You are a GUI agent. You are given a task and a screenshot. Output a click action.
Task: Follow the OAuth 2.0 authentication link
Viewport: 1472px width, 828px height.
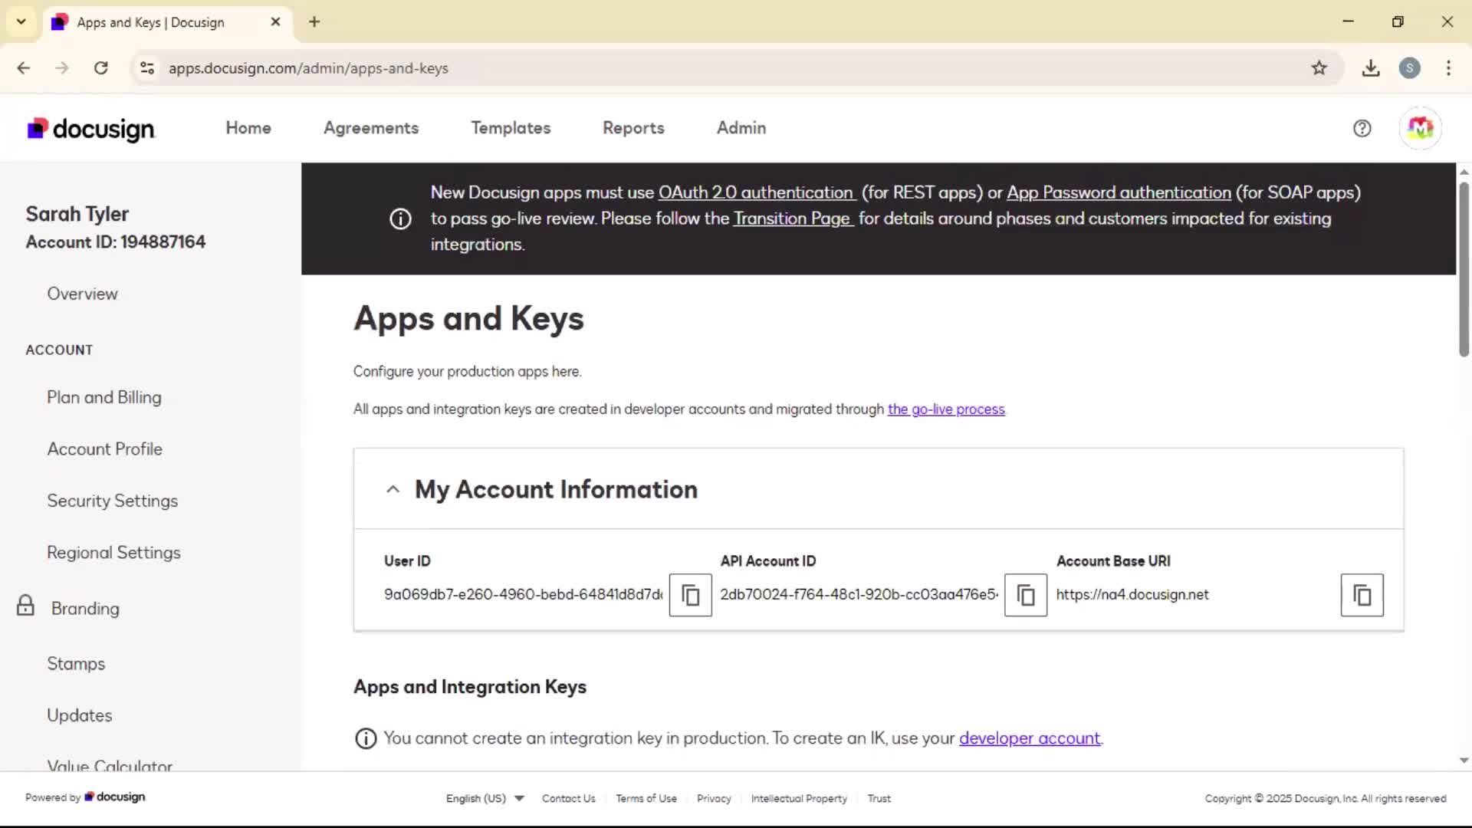(756, 192)
